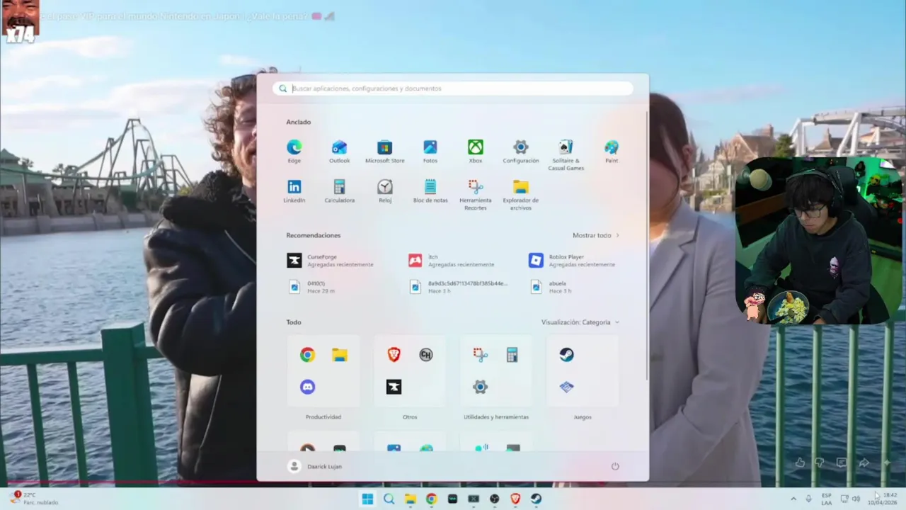Show hidden icons with the tray chevron
The width and height of the screenshot is (906, 510).
pyautogui.click(x=793, y=499)
